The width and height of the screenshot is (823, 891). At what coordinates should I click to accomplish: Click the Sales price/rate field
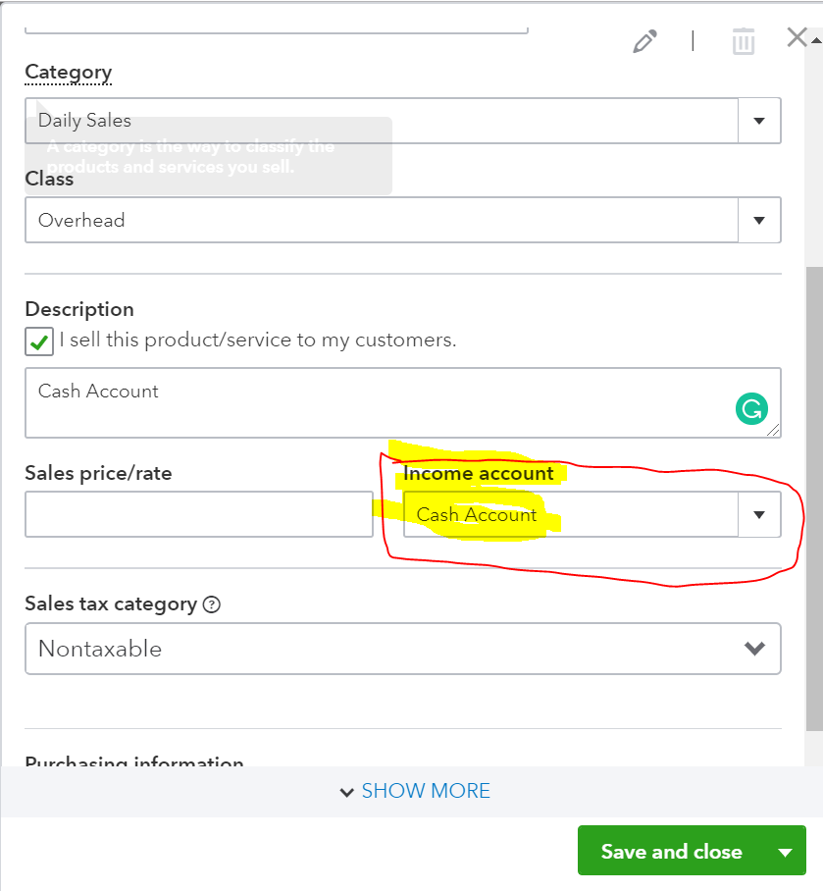point(198,514)
